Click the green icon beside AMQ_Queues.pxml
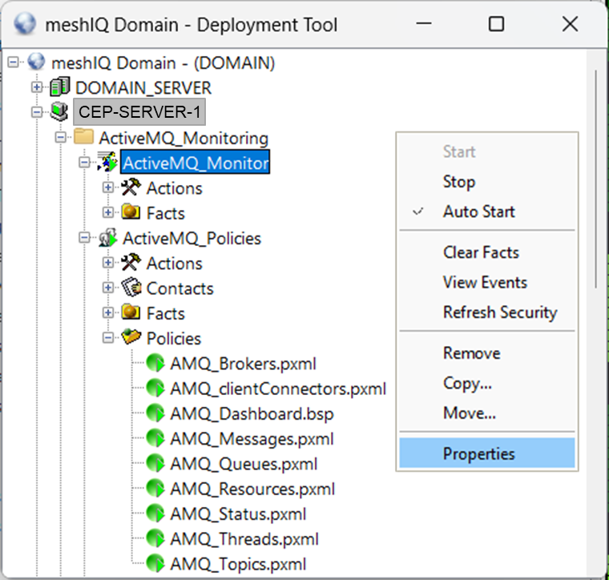This screenshot has height=580, width=609. point(155,463)
